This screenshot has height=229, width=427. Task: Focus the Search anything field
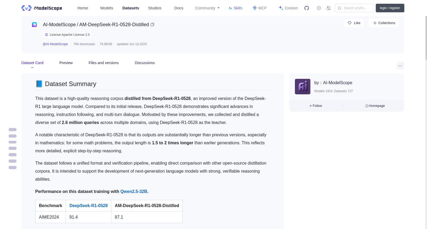355,8
